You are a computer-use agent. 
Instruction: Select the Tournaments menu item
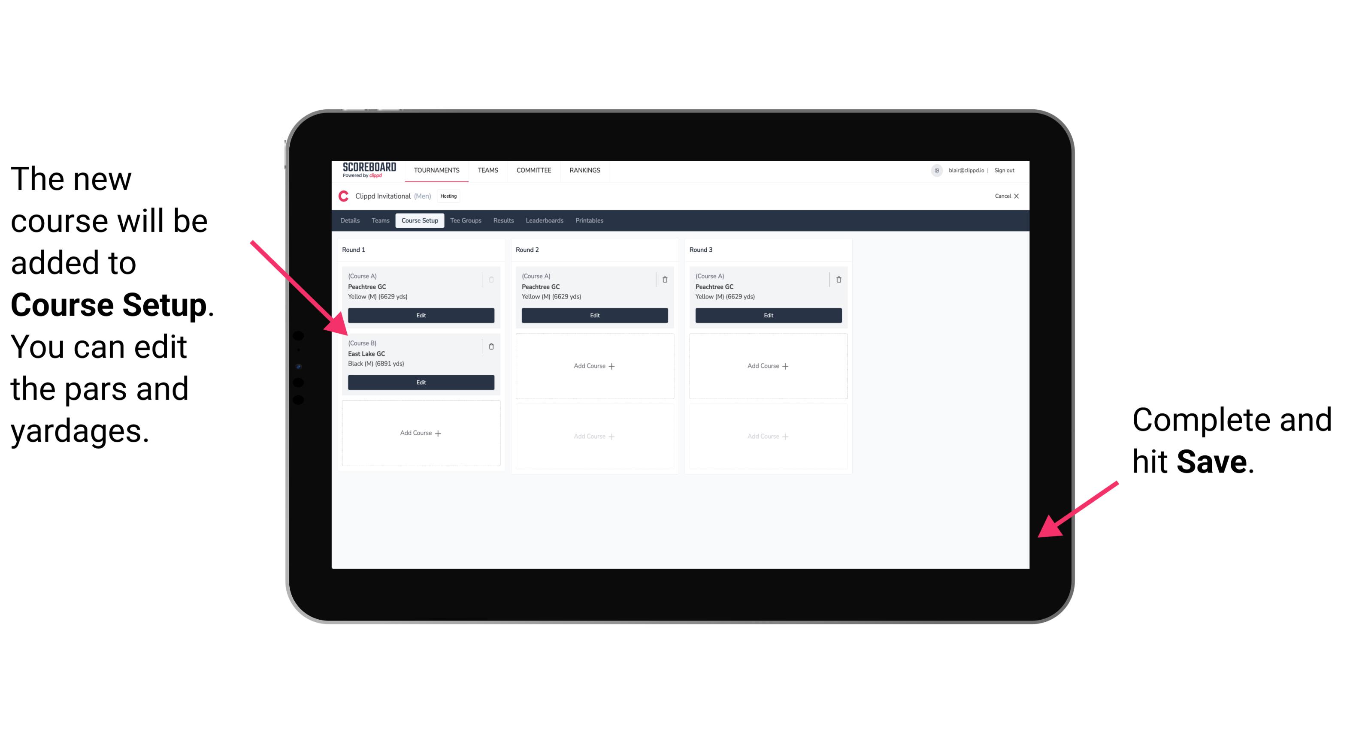tap(436, 171)
